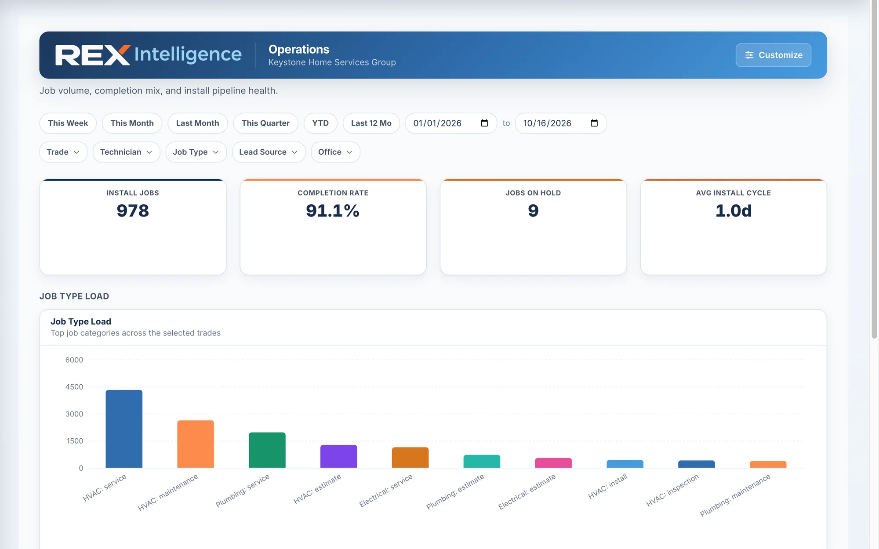Choose the Last Month range
This screenshot has height=549, width=879.
tap(197, 123)
